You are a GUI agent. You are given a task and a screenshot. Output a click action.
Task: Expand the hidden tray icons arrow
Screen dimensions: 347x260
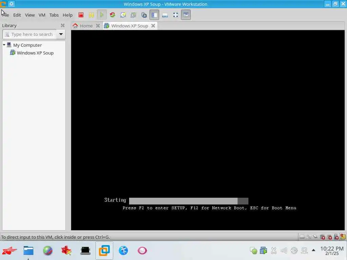pyautogui.click(x=313, y=250)
